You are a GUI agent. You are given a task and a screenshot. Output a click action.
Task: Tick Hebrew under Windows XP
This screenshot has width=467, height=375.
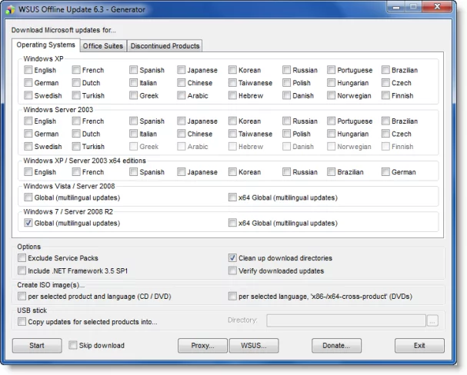click(x=232, y=95)
